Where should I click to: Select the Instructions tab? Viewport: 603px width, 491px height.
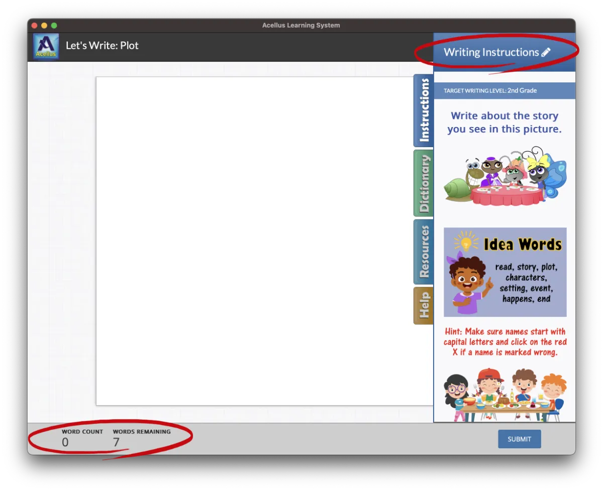pyautogui.click(x=423, y=110)
